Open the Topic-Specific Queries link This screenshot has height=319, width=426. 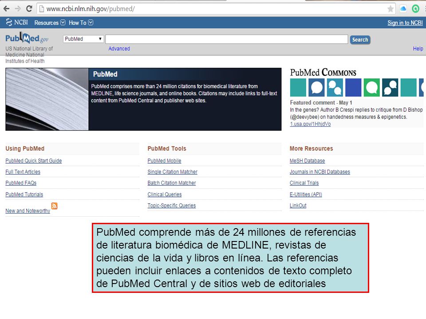pyautogui.click(x=172, y=205)
